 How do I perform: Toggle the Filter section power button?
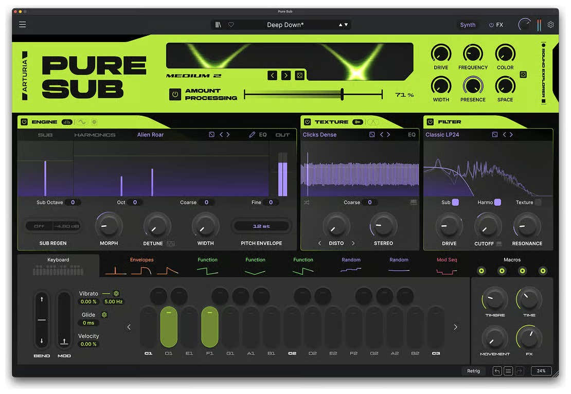(430, 122)
